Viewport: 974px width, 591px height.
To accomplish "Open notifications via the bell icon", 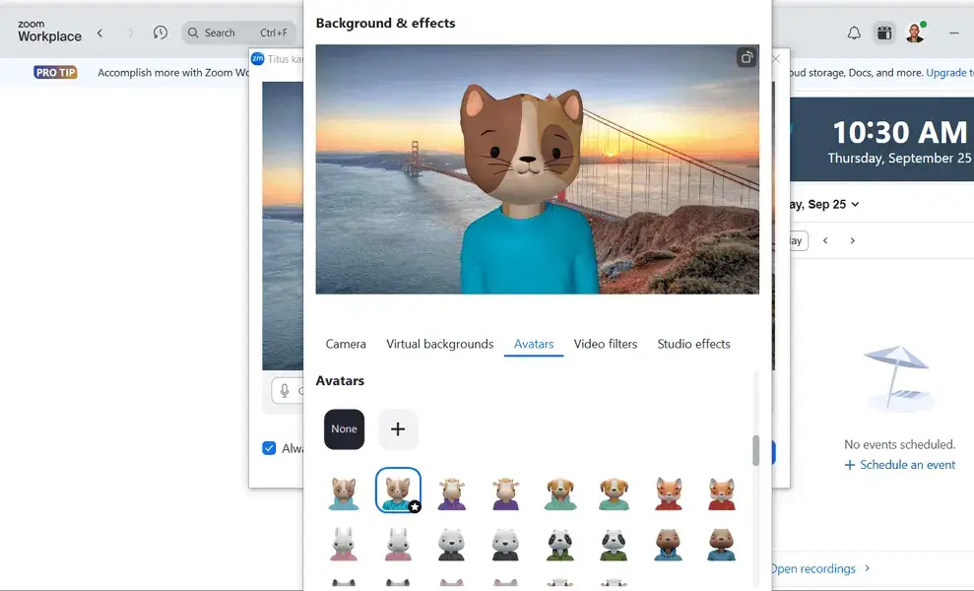I will [x=853, y=33].
